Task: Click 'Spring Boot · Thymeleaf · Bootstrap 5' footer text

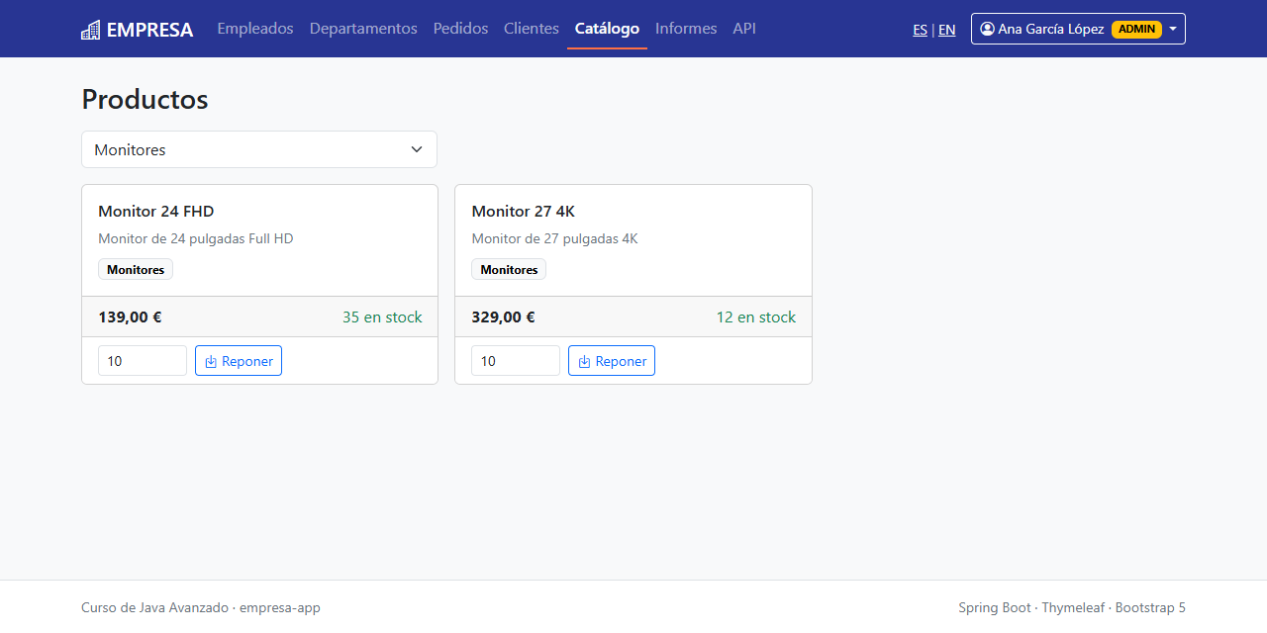Action: coord(1072,607)
